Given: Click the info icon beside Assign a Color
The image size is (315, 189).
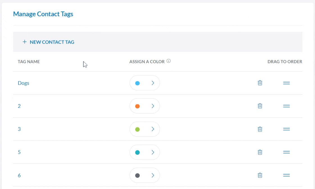Looking at the screenshot, I should (169, 61).
